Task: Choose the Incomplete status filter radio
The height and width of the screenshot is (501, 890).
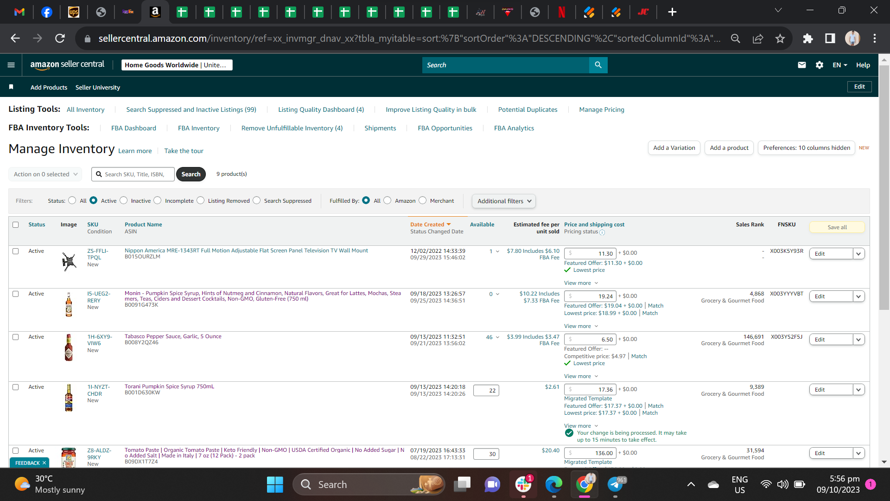Action: 158,200
